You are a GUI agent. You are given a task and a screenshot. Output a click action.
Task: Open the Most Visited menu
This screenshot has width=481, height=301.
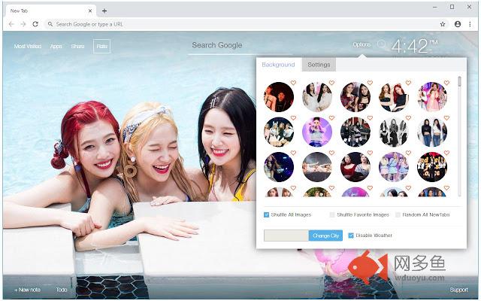pos(28,47)
